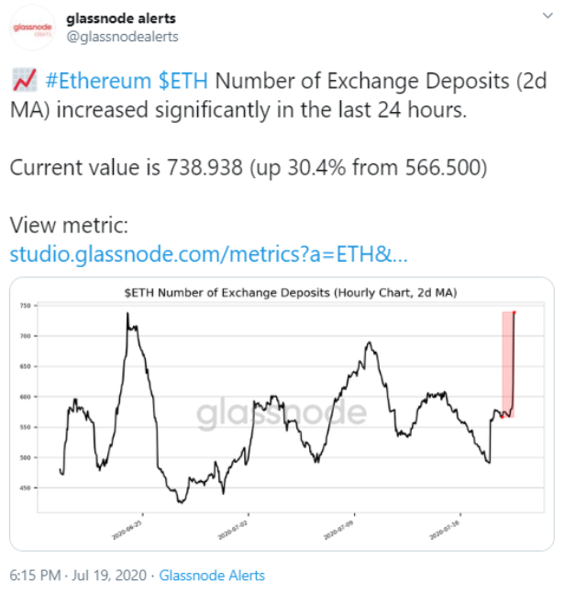The height and width of the screenshot is (594, 565).
Task: Click the 2020-06-25 axis date label
Action: tap(127, 530)
